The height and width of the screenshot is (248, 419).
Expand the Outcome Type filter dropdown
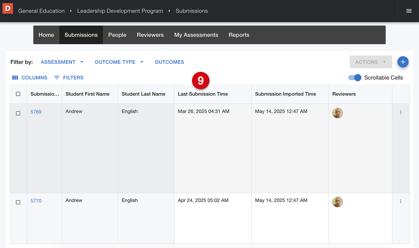pyautogui.click(x=119, y=62)
